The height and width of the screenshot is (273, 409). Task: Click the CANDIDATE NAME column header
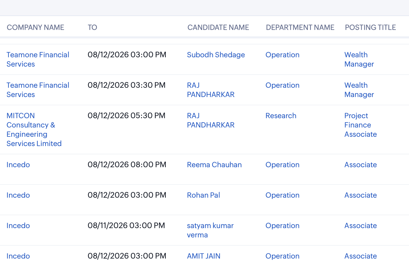coord(218,27)
